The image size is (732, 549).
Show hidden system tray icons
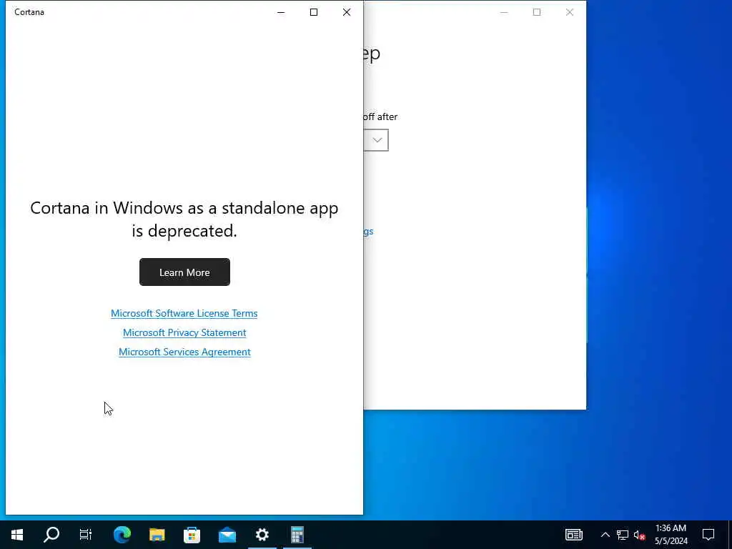tap(605, 535)
